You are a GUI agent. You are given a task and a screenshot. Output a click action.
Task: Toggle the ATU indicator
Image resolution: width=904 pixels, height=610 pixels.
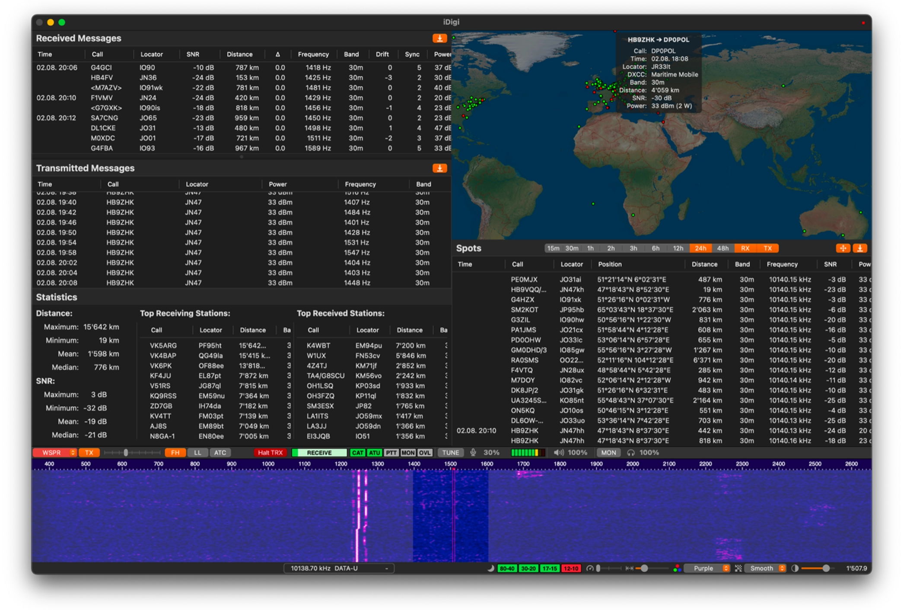[374, 453]
